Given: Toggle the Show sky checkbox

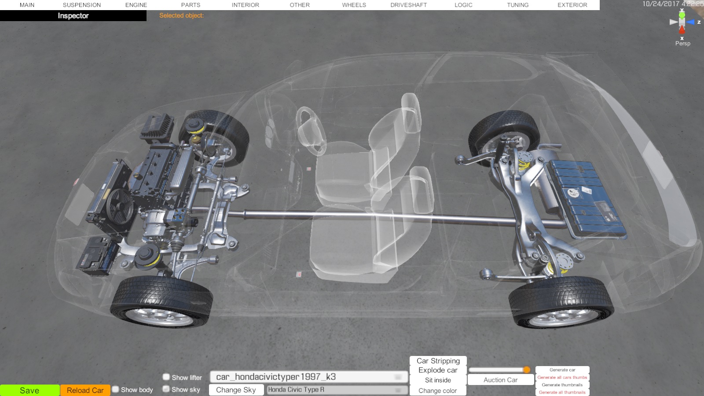Looking at the screenshot, I should point(166,389).
